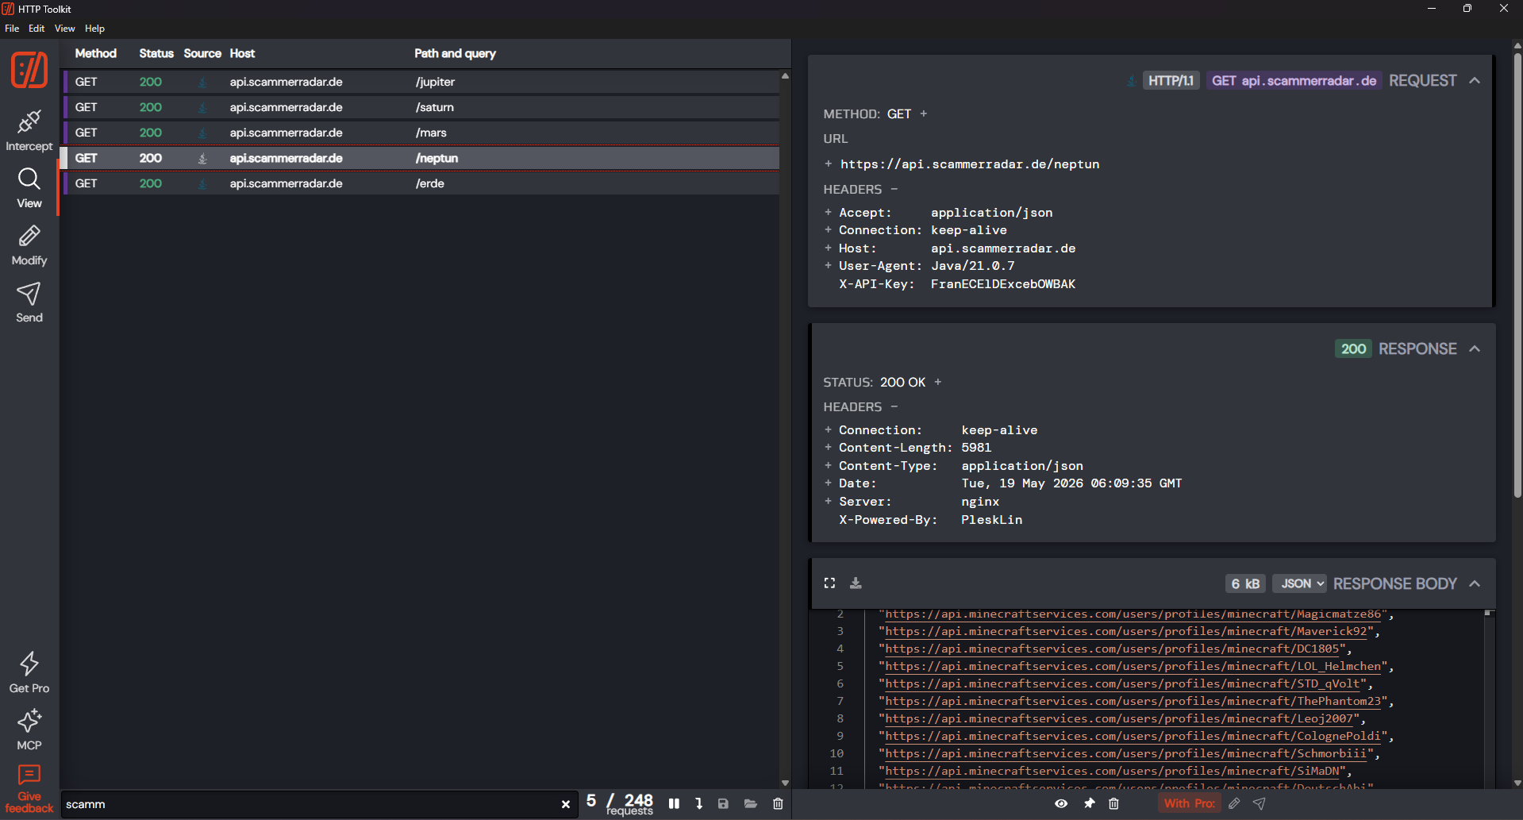Open the Edit menu
This screenshot has width=1523, height=820.
click(37, 29)
